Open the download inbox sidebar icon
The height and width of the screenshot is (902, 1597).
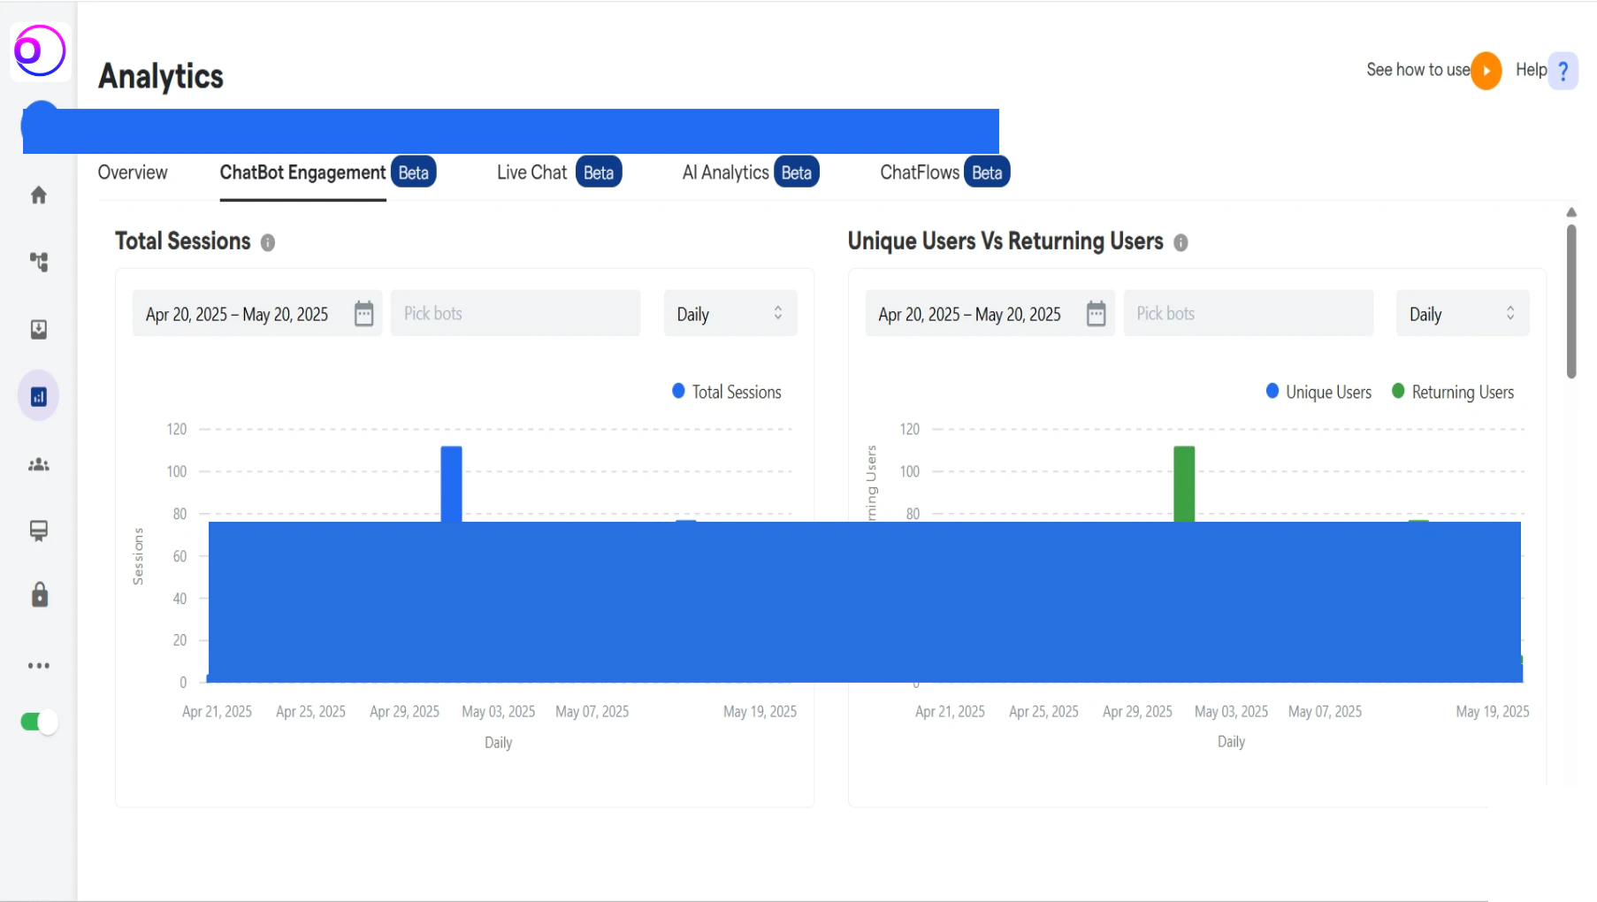point(39,329)
